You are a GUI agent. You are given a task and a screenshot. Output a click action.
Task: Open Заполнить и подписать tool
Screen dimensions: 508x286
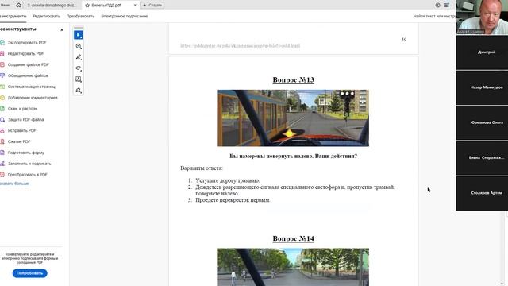click(29, 164)
